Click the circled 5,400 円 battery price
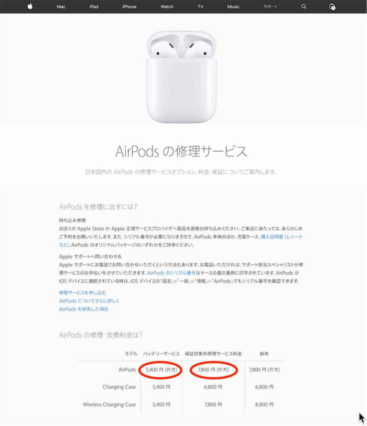 pos(161,369)
